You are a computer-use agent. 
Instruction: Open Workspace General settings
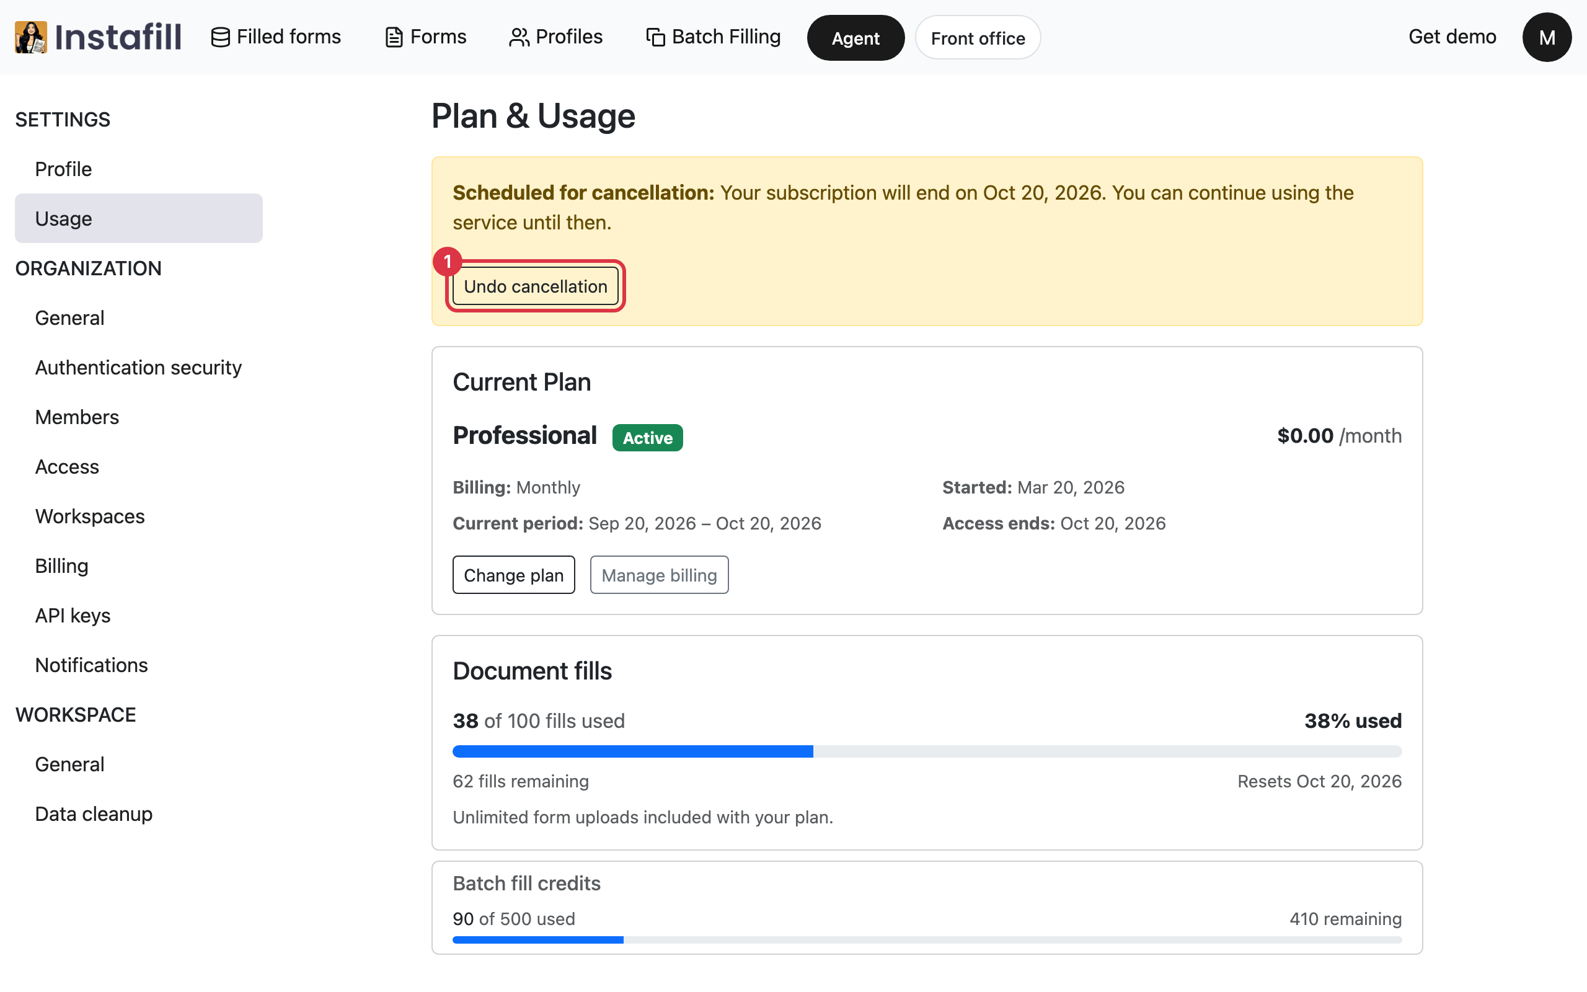point(138,764)
